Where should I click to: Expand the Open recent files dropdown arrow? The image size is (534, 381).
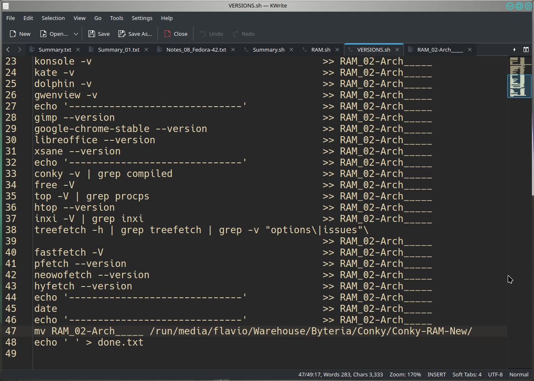click(75, 34)
